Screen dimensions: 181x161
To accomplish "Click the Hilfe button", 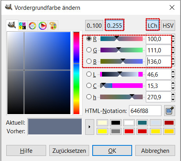I will (x=26, y=150).
